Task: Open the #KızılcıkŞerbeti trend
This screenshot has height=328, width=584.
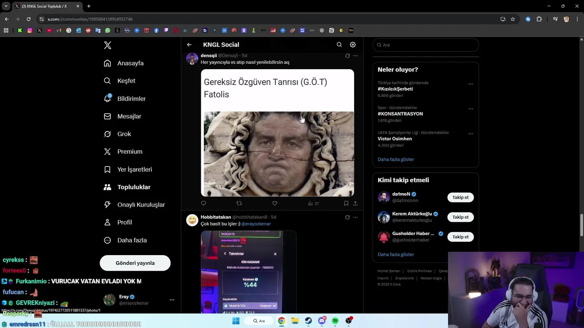Action: (395, 89)
